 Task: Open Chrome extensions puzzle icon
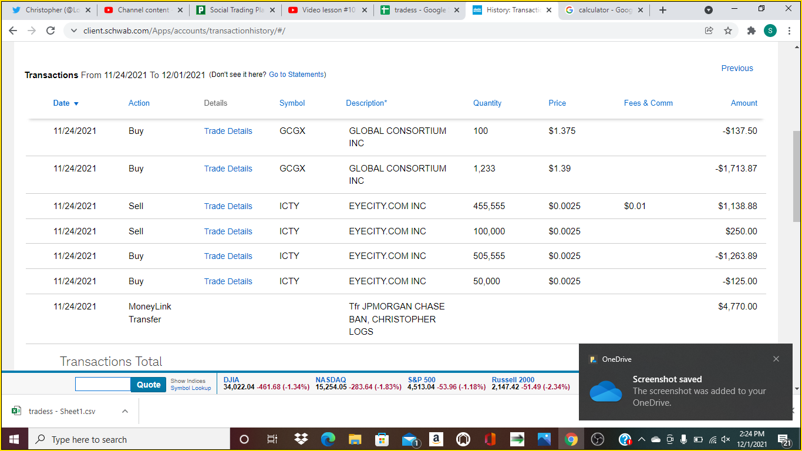click(751, 31)
